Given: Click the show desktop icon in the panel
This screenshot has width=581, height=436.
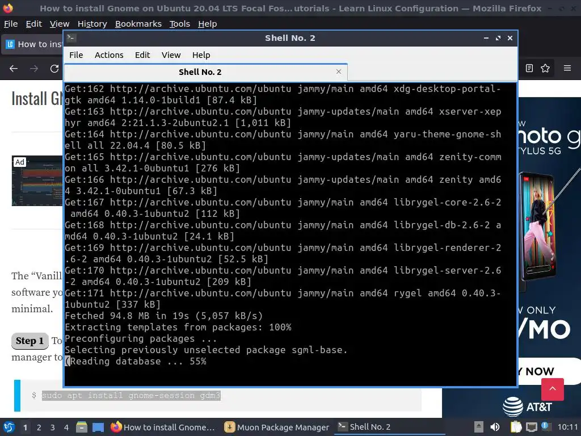Looking at the screenshot, I should tap(98, 427).
